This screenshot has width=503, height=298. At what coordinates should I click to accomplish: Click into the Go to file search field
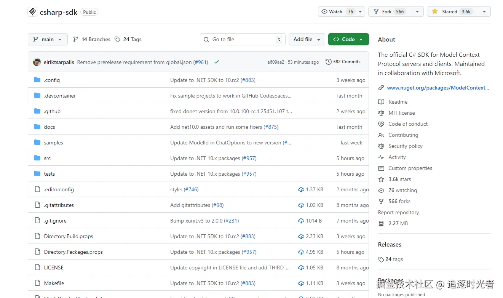pyautogui.click(x=243, y=39)
